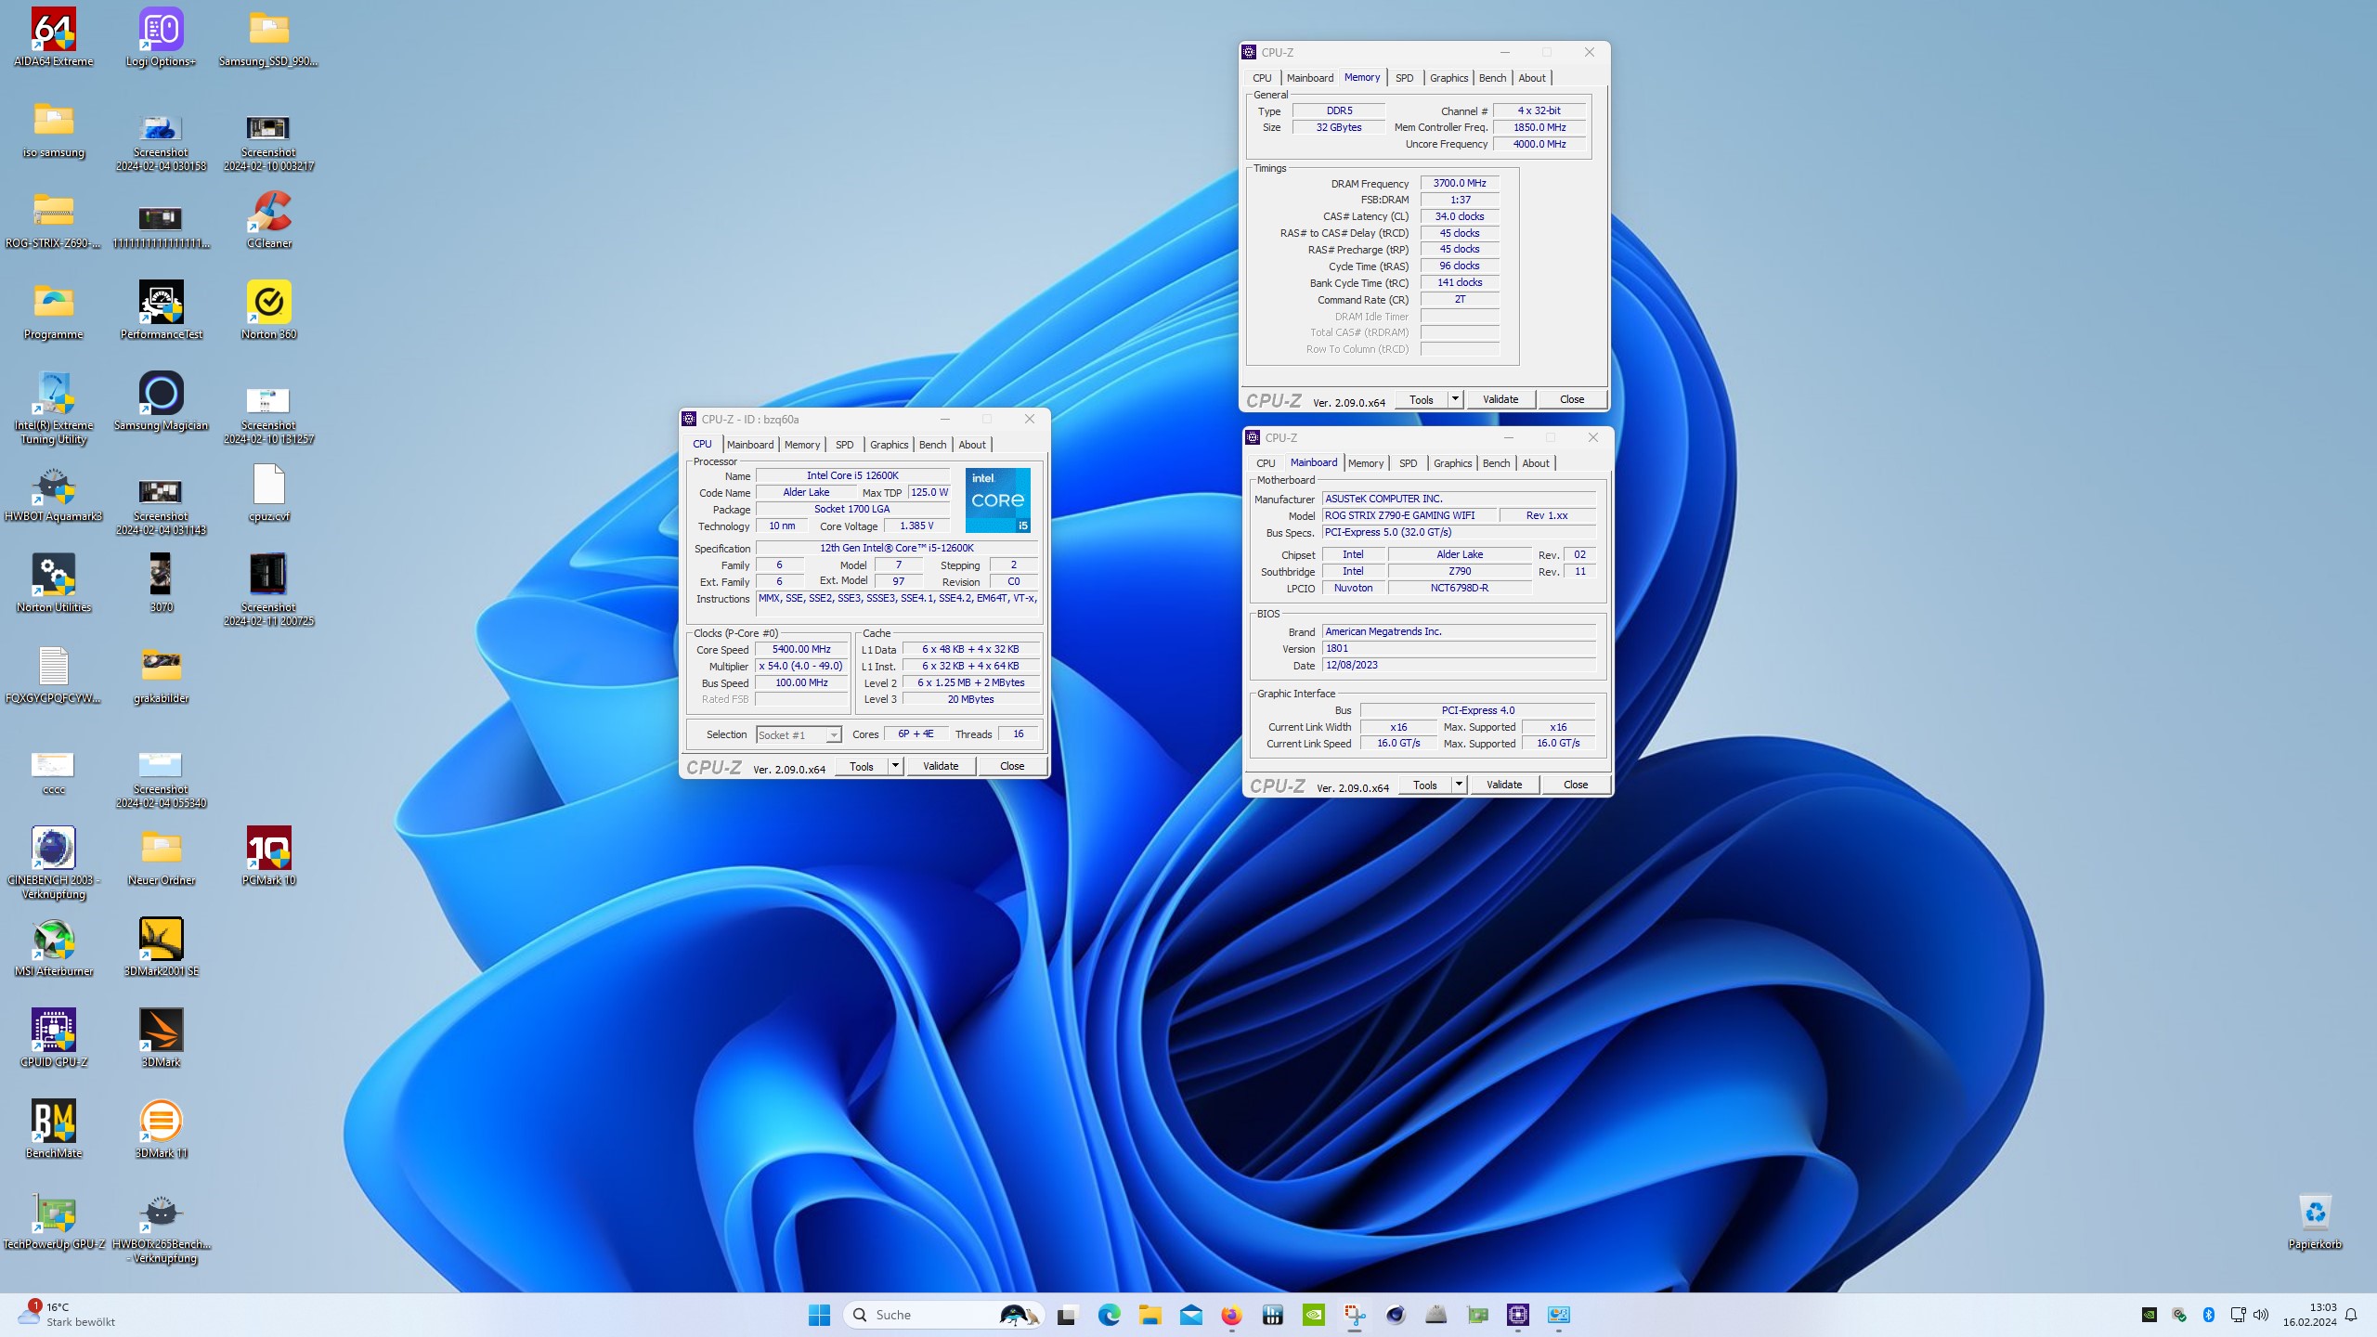Screen dimensions: 2377x1337
Task: Click Close button in CPU-Z ID window
Action: point(1012,766)
